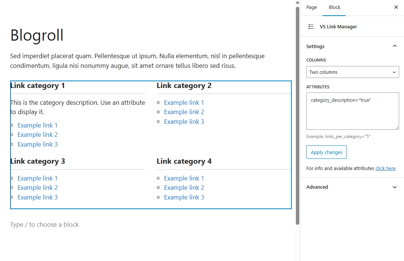This screenshot has height=261, width=404.
Task: Open Example link 1 under Link category 2
Action: [x=184, y=103]
